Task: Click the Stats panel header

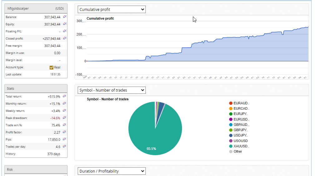Action: click(x=36, y=88)
